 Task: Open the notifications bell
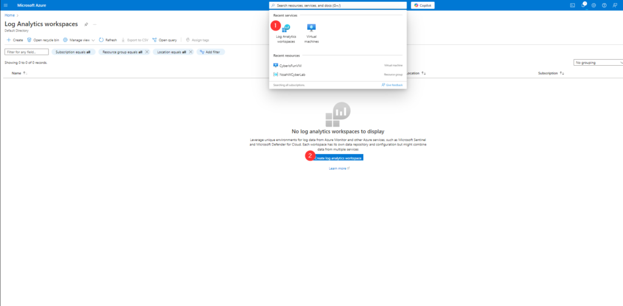(583, 5)
